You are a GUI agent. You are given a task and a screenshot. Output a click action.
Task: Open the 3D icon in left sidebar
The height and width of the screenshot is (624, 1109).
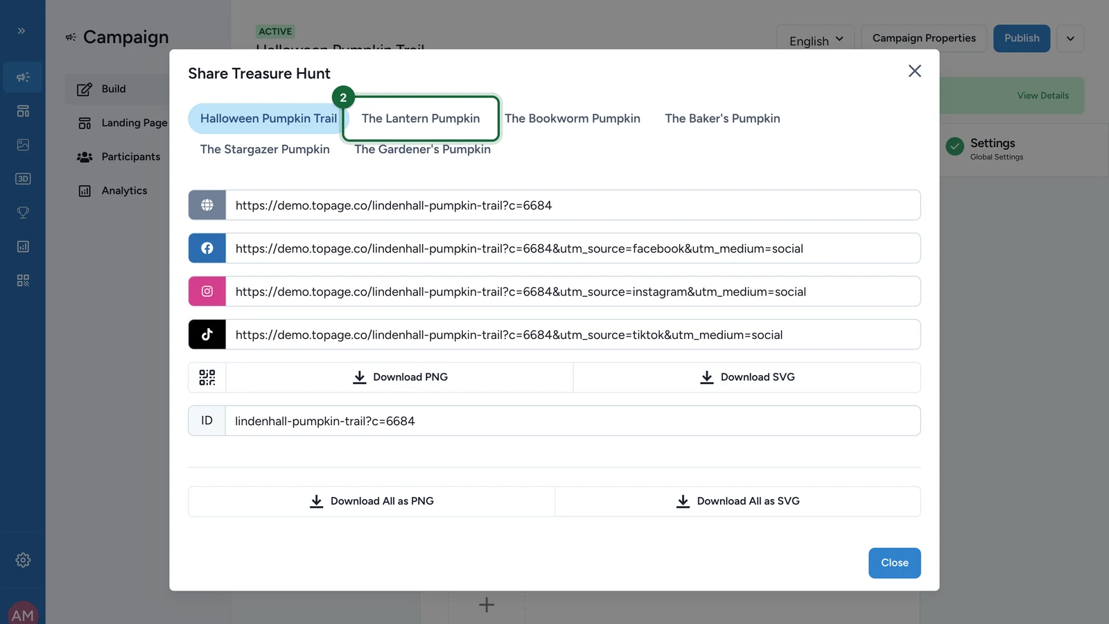tap(23, 179)
